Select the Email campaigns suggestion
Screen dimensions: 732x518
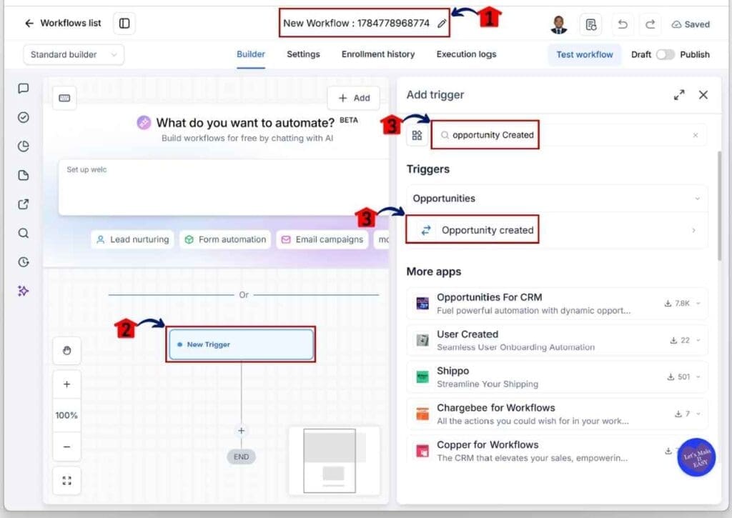(322, 239)
